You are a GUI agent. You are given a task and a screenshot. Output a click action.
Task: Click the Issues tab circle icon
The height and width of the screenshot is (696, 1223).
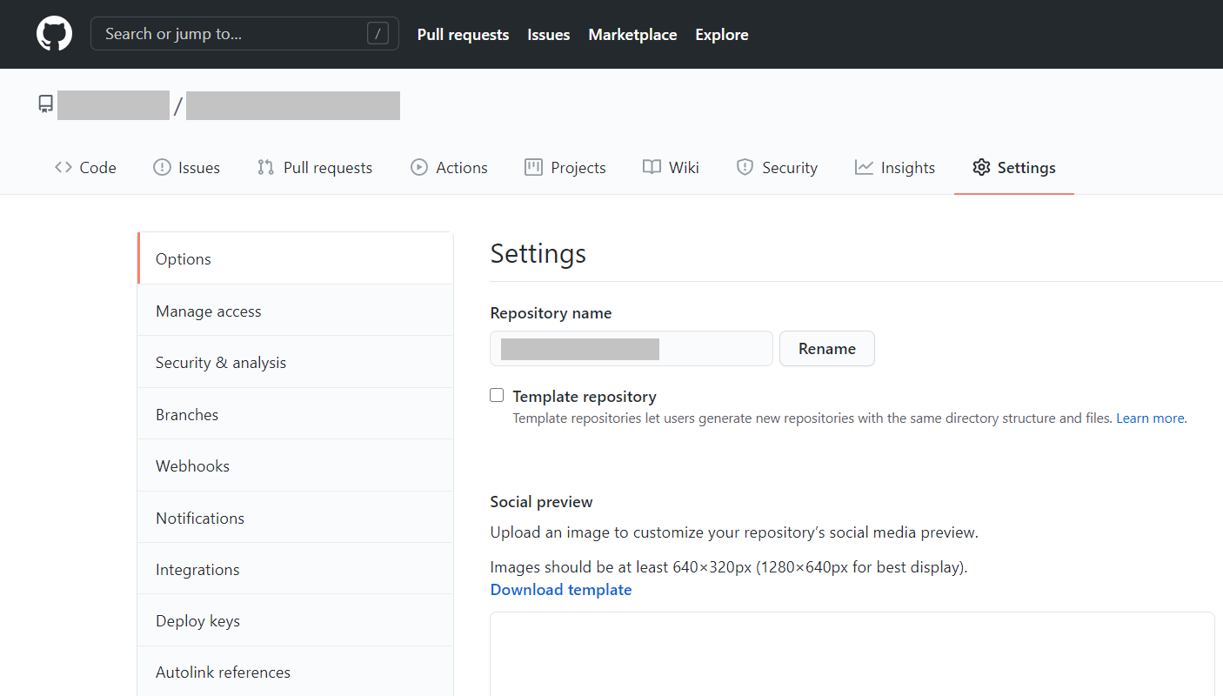point(162,167)
